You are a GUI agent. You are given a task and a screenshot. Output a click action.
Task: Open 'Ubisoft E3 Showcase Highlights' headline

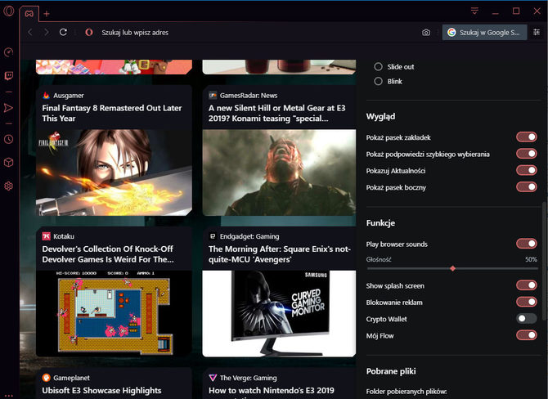101,390
